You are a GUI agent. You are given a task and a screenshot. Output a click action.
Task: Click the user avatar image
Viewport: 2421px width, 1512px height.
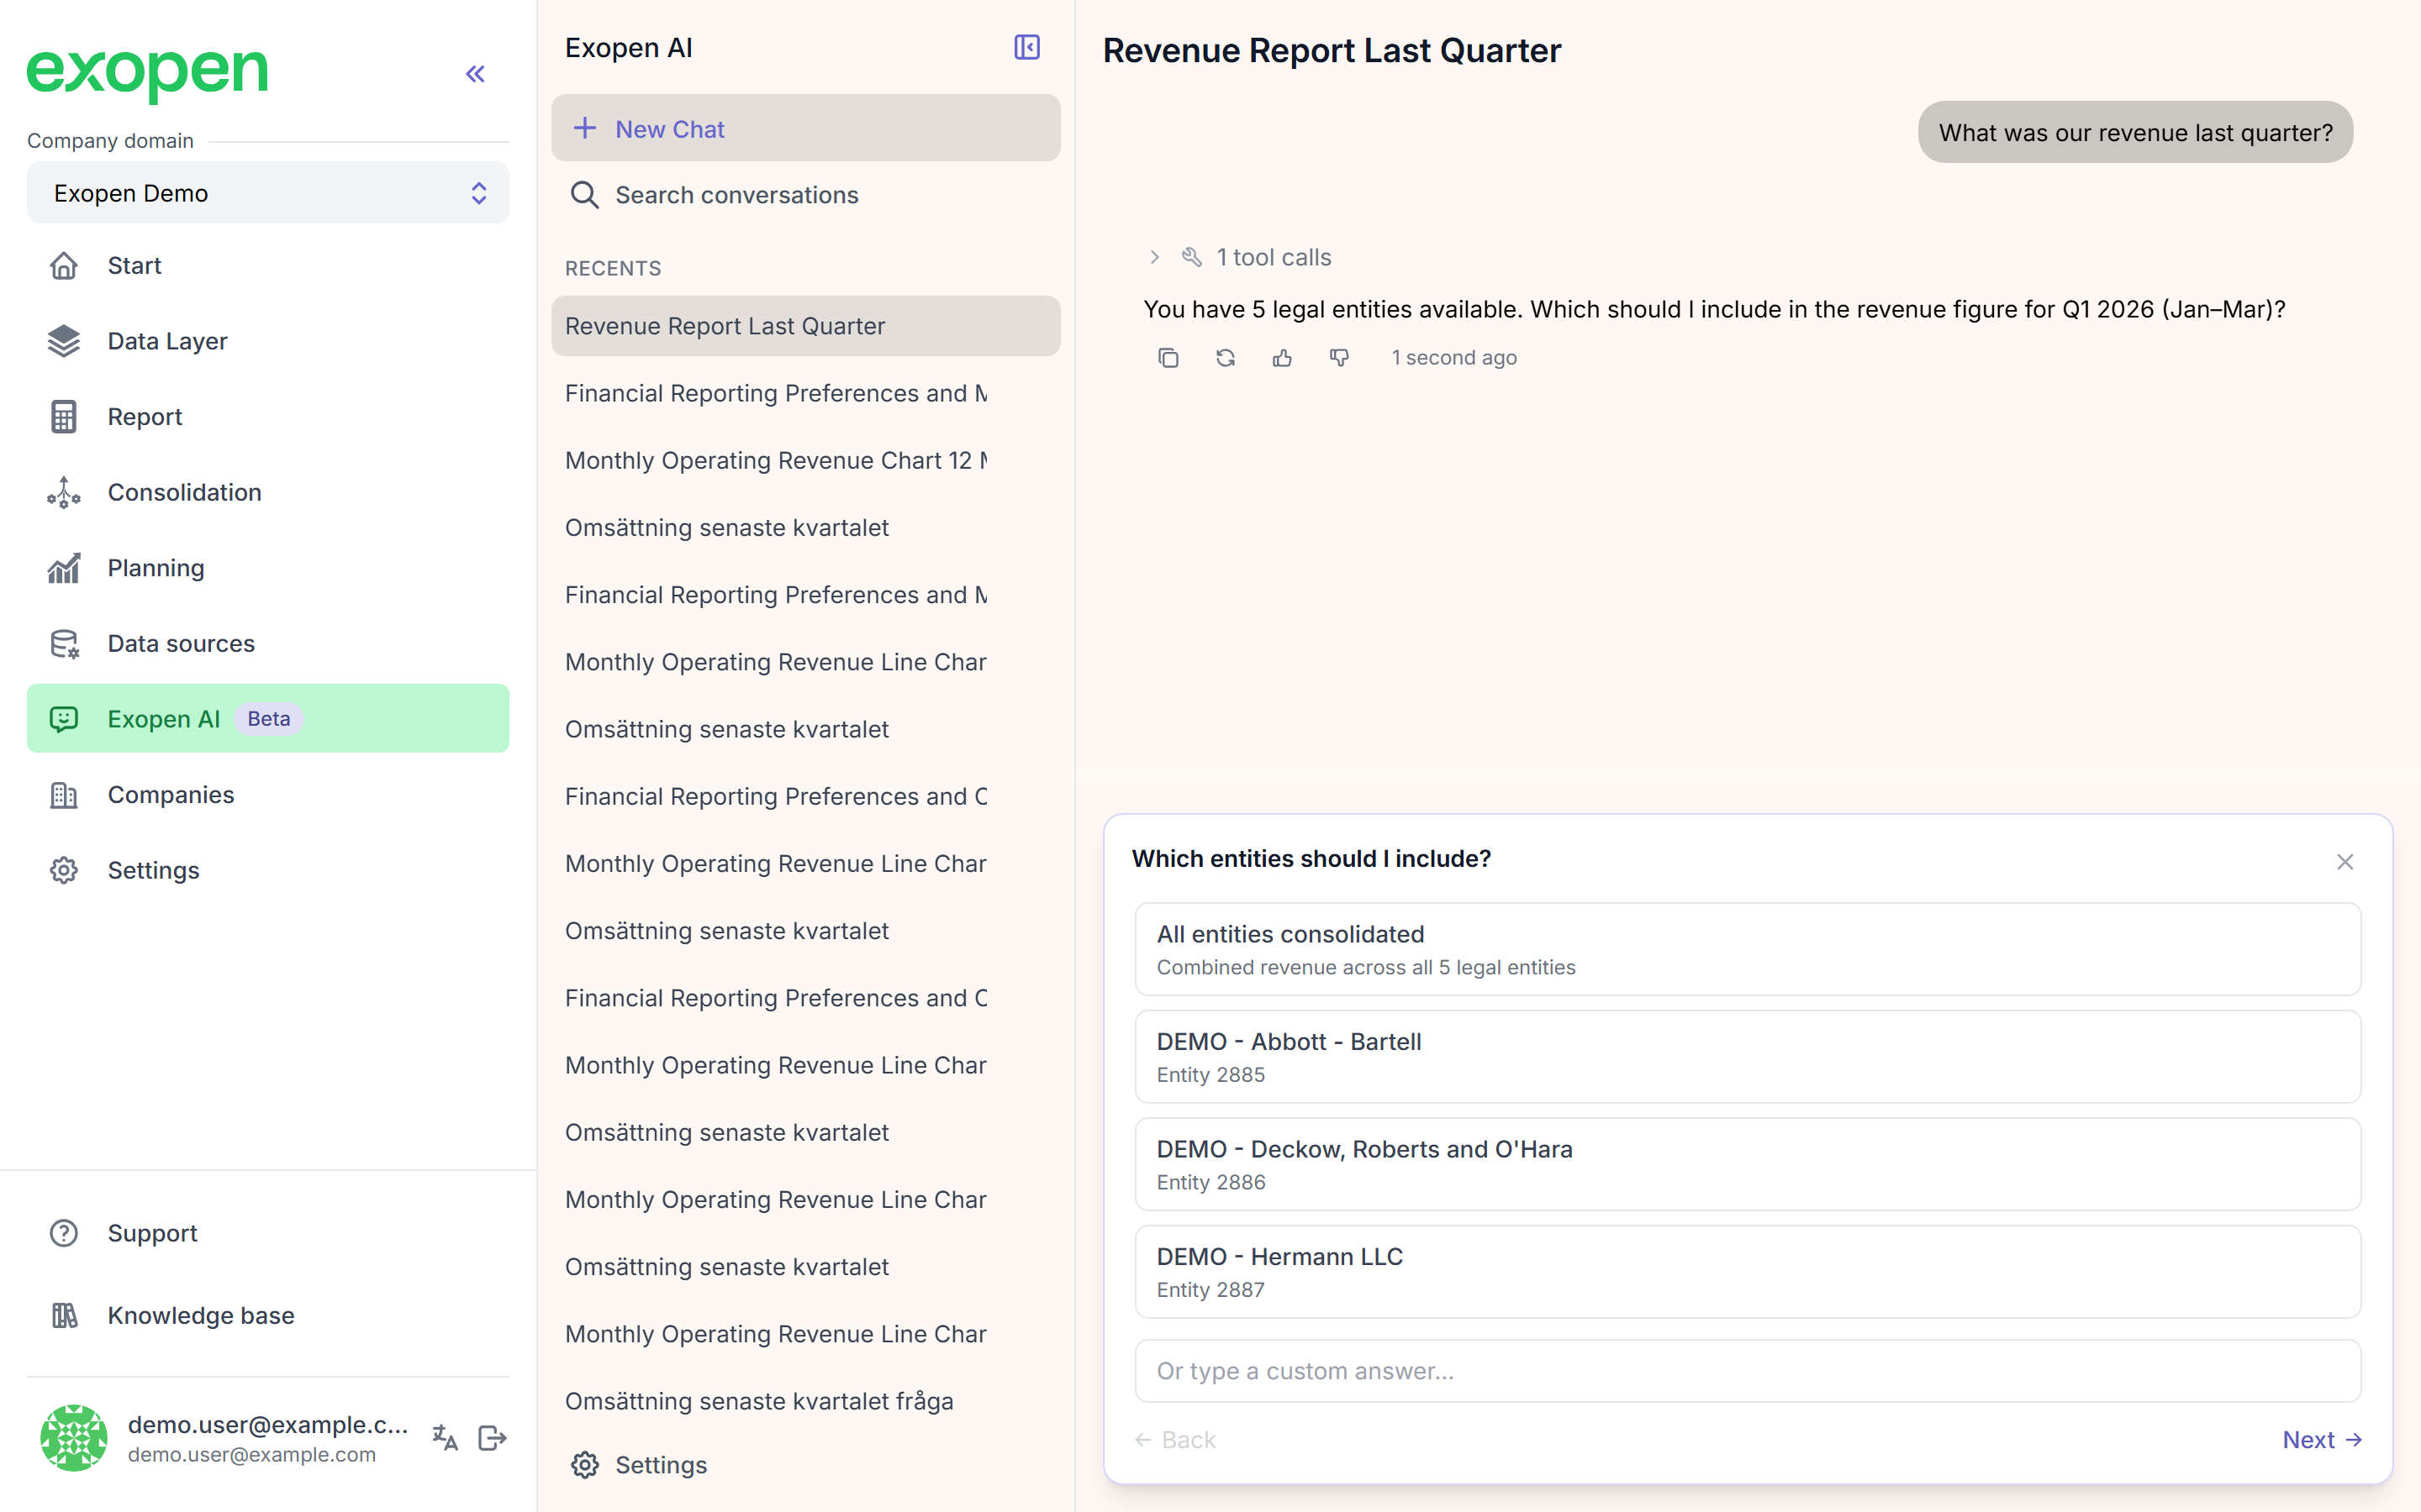(73, 1438)
